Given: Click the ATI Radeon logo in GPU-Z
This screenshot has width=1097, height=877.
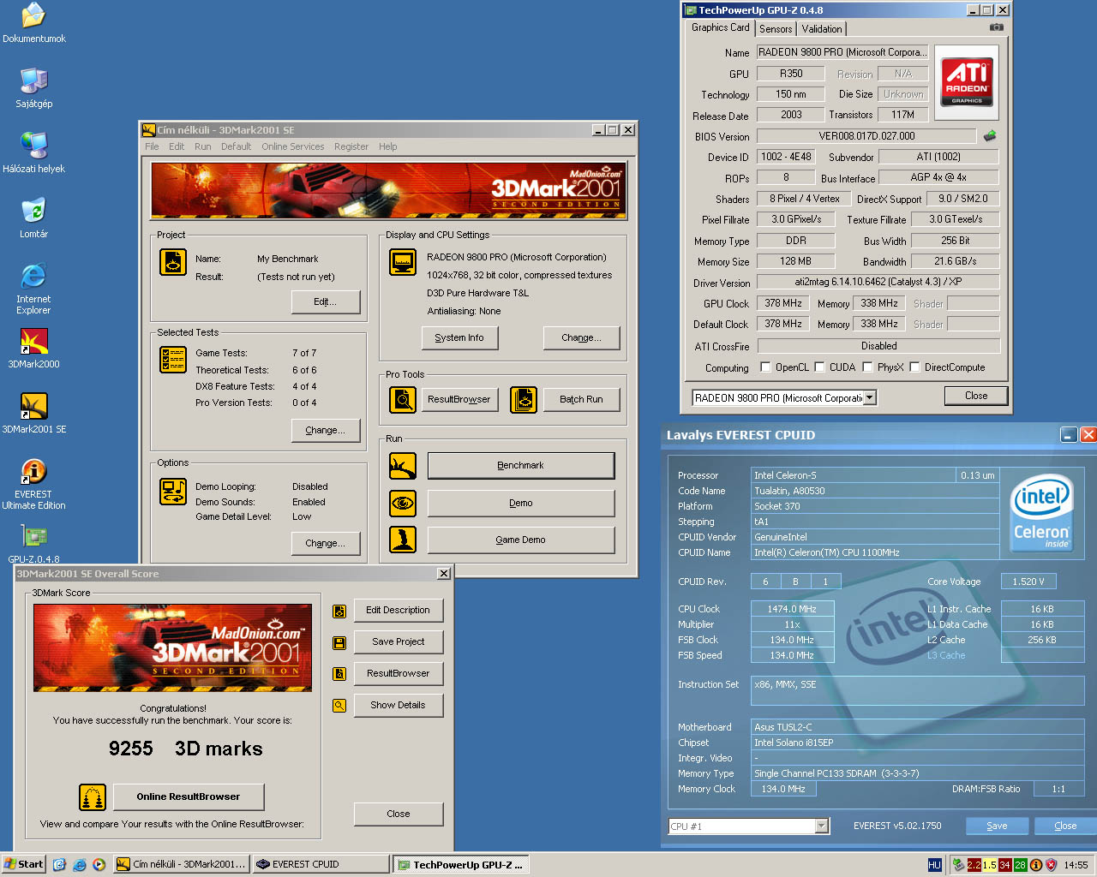Looking at the screenshot, I should pyautogui.click(x=967, y=81).
